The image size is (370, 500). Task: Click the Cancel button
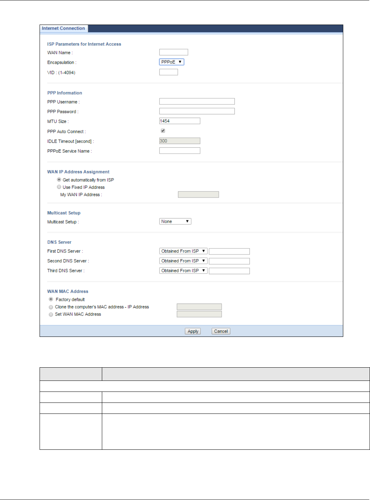(x=221, y=331)
